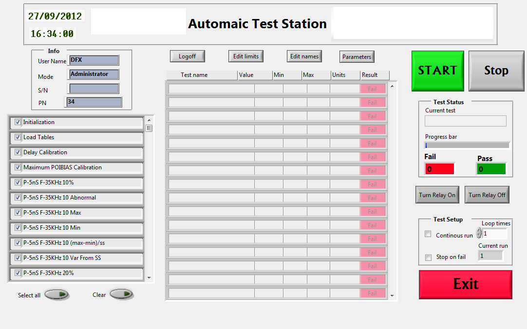This screenshot has height=329, width=527.
Task: Click the PN field showing 34
Action: click(94, 102)
